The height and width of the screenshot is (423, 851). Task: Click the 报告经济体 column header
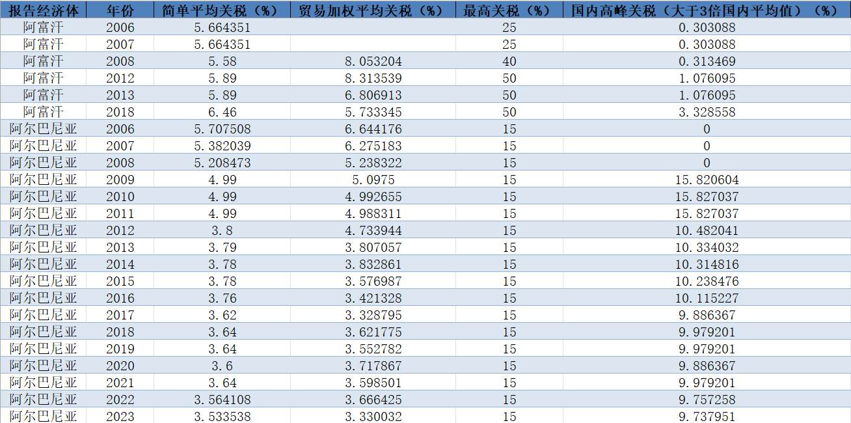pos(43,10)
